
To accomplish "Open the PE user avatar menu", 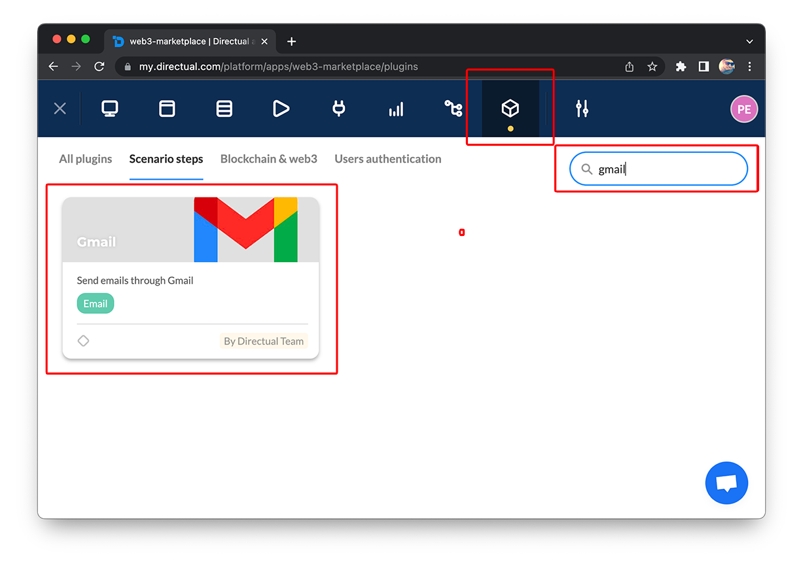I will [x=744, y=109].
